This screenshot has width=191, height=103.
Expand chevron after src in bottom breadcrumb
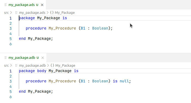[11, 66]
